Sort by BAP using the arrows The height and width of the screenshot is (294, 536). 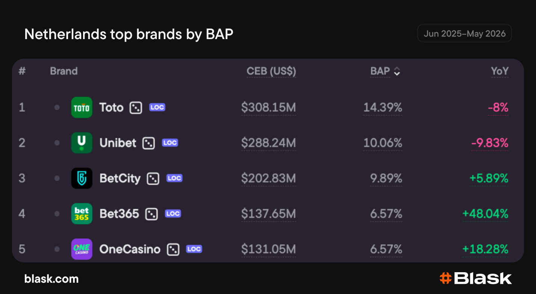pyautogui.click(x=397, y=71)
